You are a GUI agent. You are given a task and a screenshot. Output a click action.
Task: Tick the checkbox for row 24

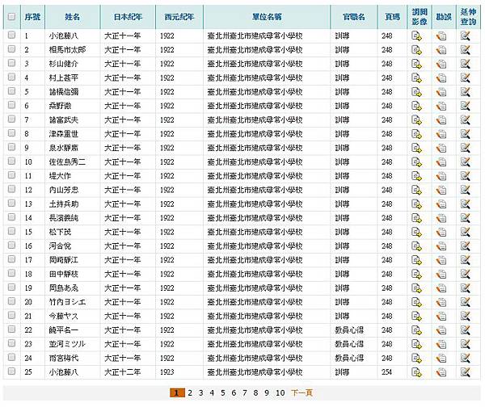pyautogui.click(x=11, y=357)
